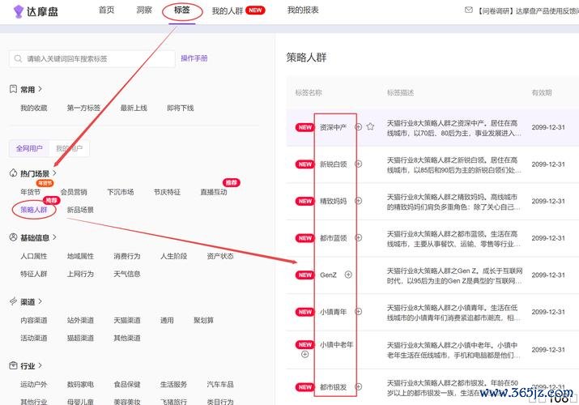Add the 都市蓝领 tag with plus icon
579x405 pixels.
click(358, 238)
